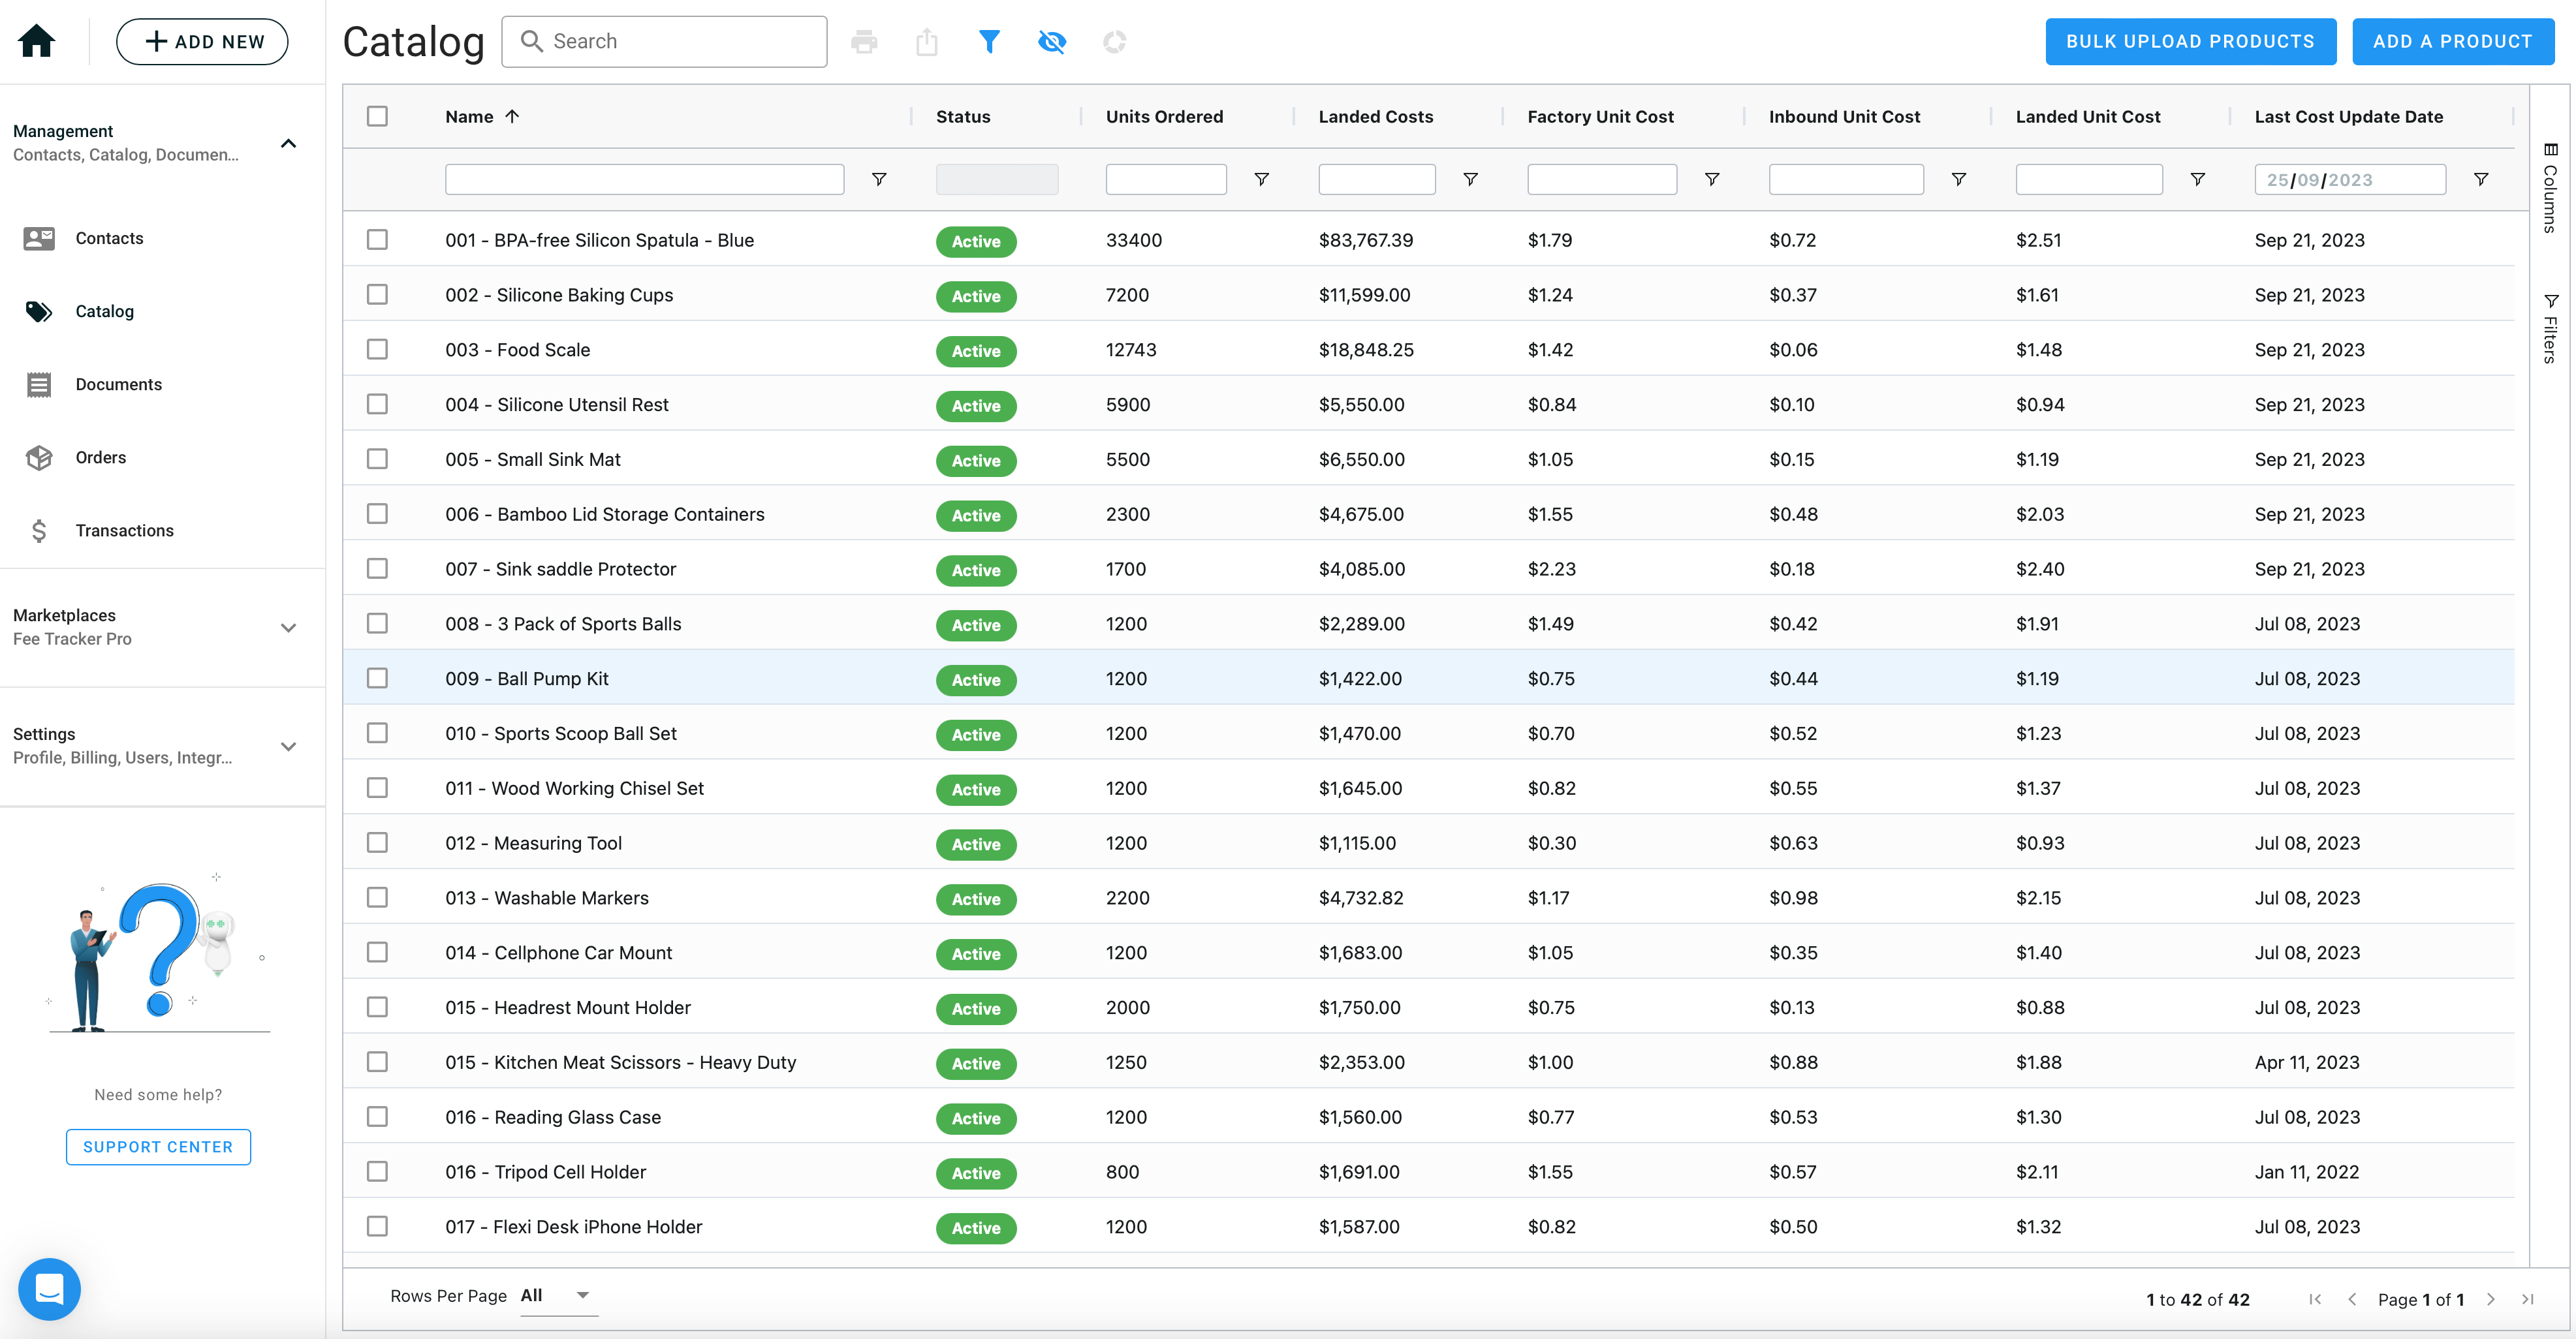The height and width of the screenshot is (1339, 2576).
Task: Click the Landed Costs filter funnel
Action: point(1471,179)
